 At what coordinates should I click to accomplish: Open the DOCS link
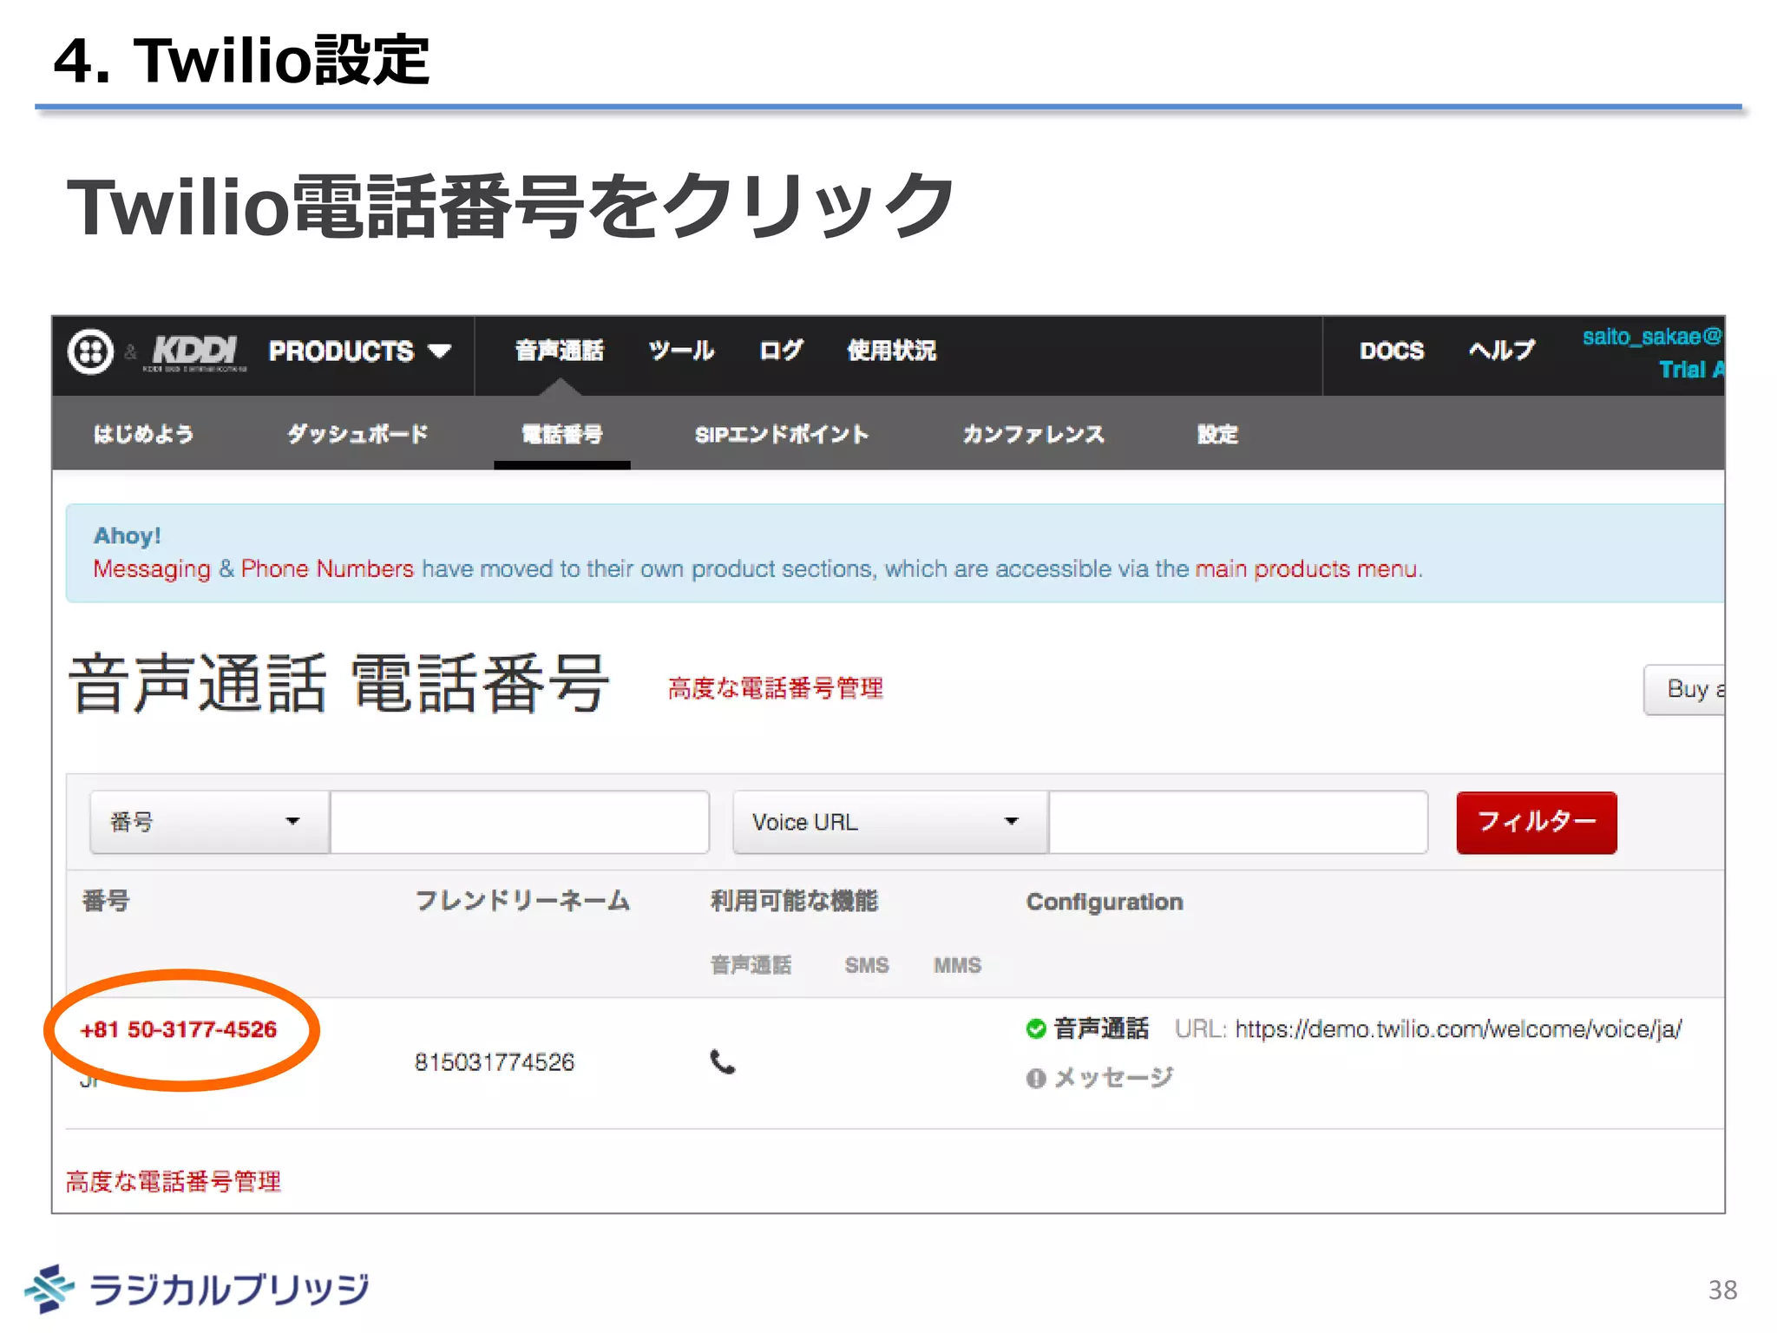[x=1392, y=351]
